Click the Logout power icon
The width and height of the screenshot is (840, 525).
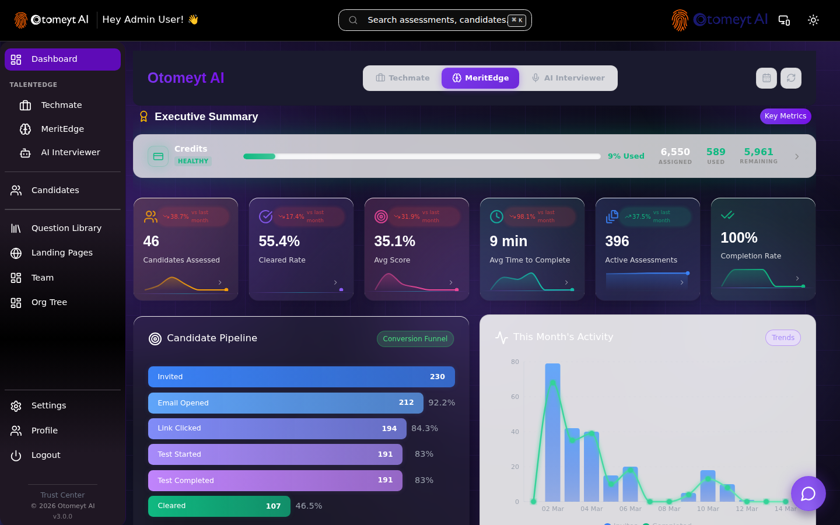click(x=16, y=456)
